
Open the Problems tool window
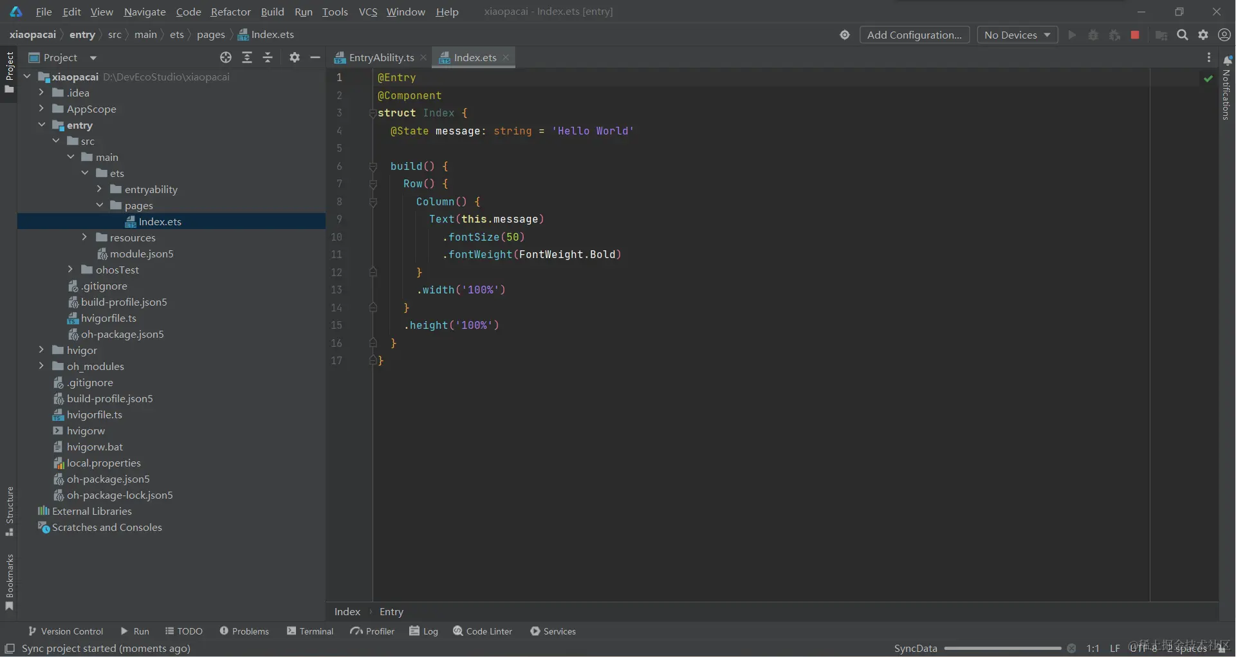coord(244,631)
